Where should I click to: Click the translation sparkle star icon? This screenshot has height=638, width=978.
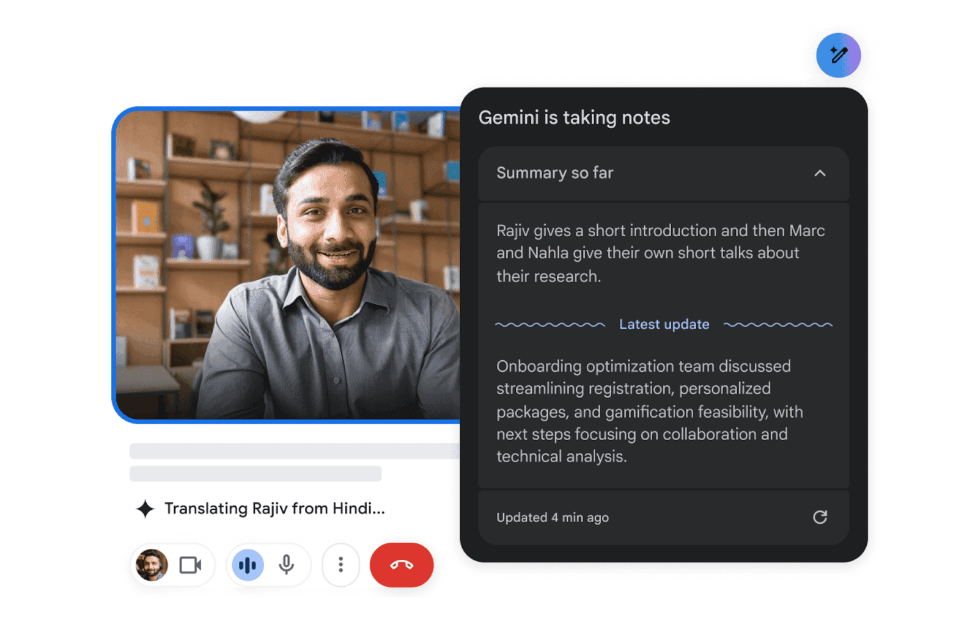[x=145, y=509]
